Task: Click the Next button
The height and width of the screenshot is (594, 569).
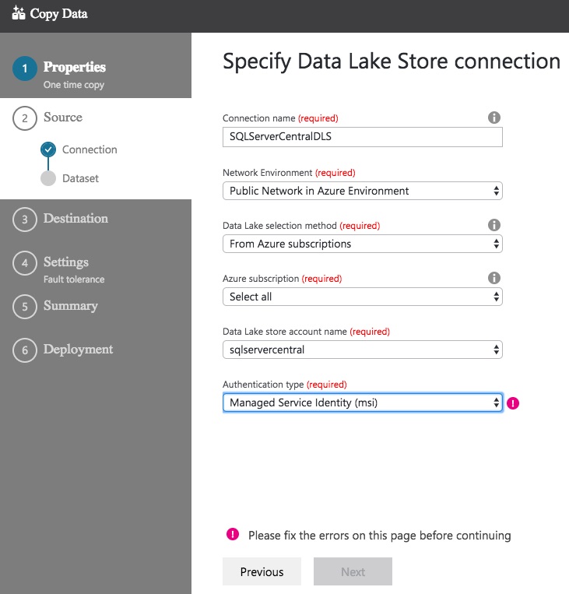Action: 353,571
